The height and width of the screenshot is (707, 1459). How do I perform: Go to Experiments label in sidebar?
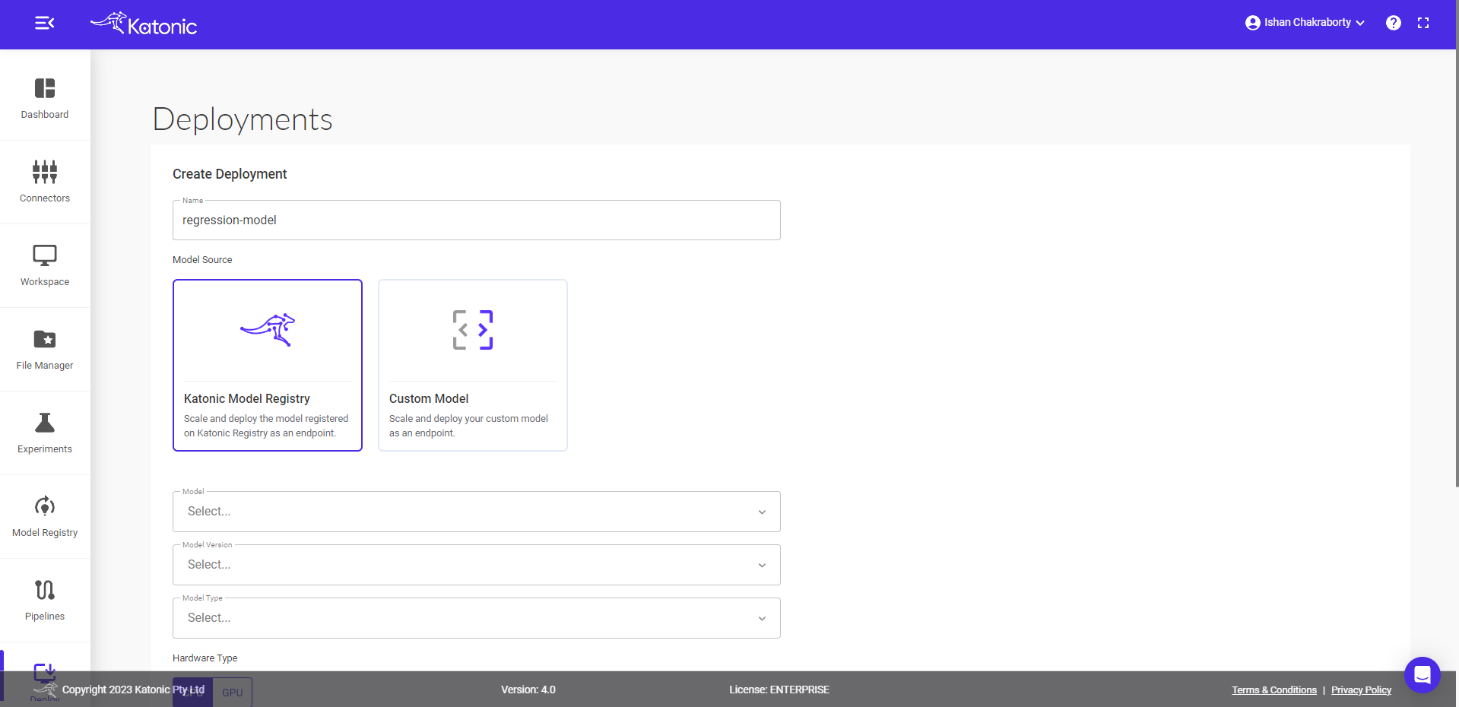45,449
